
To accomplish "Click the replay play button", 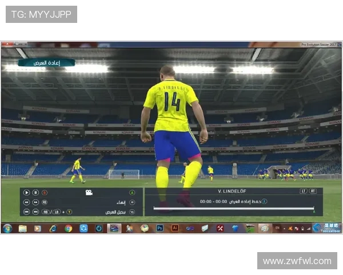I will click(26, 192).
